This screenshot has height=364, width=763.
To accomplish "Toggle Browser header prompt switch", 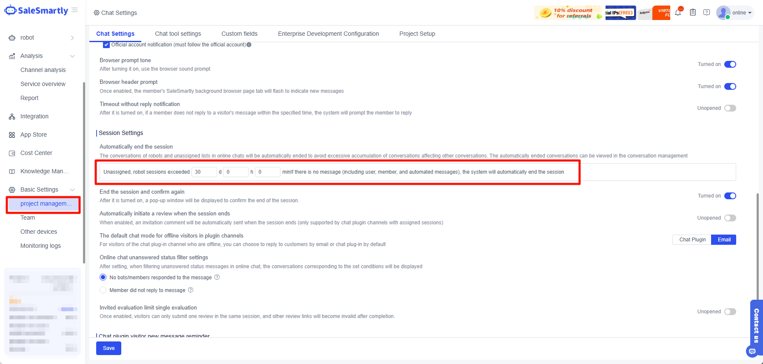I will coord(730,86).
